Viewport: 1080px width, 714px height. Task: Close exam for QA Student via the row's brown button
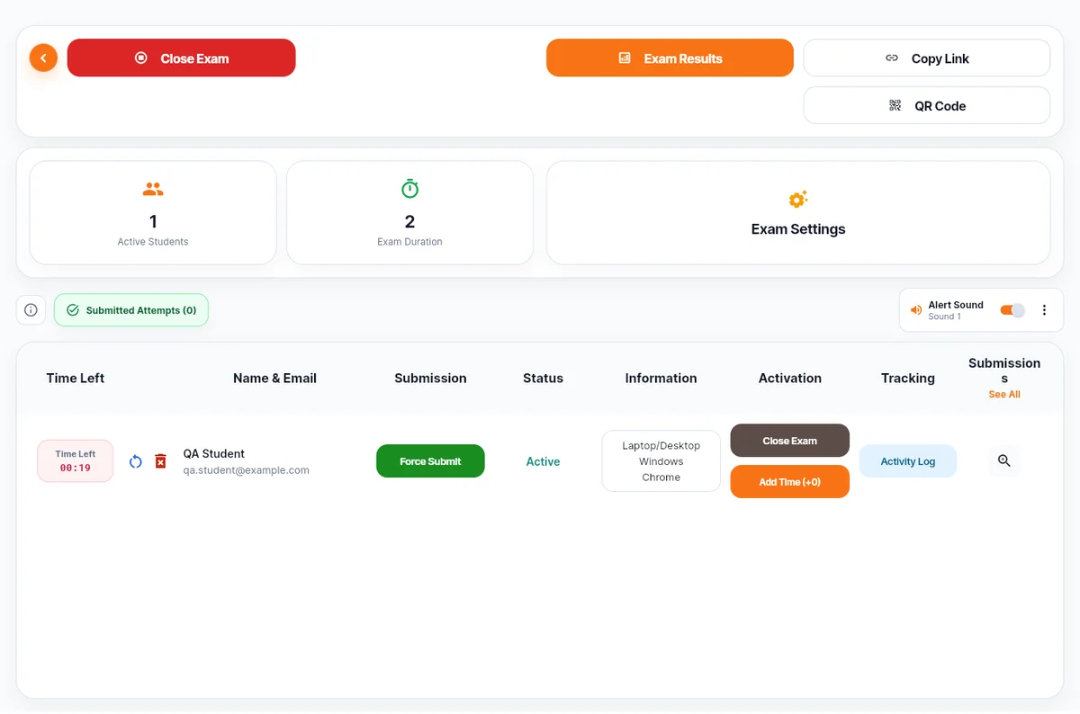[x=789, y=441]
